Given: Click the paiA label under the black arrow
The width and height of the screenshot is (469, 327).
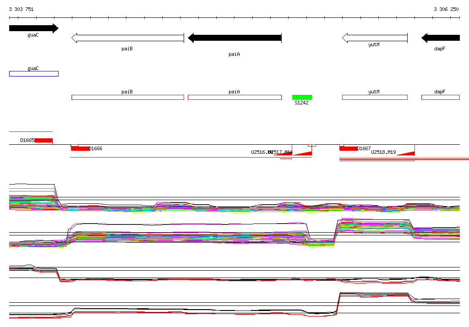Looking at the screenshot, I should pyautogui.click(x=234, y=54).
